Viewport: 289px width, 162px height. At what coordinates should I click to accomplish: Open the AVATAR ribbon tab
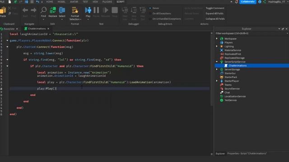click(x=74, y=2)
